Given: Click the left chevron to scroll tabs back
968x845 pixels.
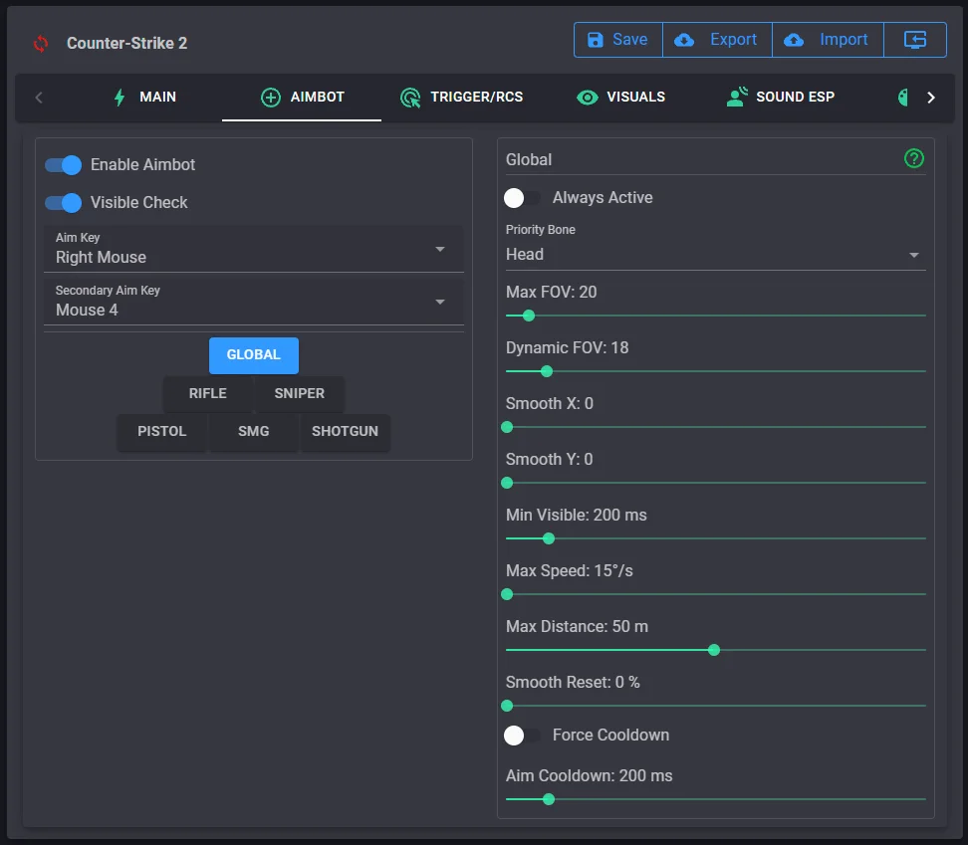Looking at the screenshot, I should tap(39, 98).
